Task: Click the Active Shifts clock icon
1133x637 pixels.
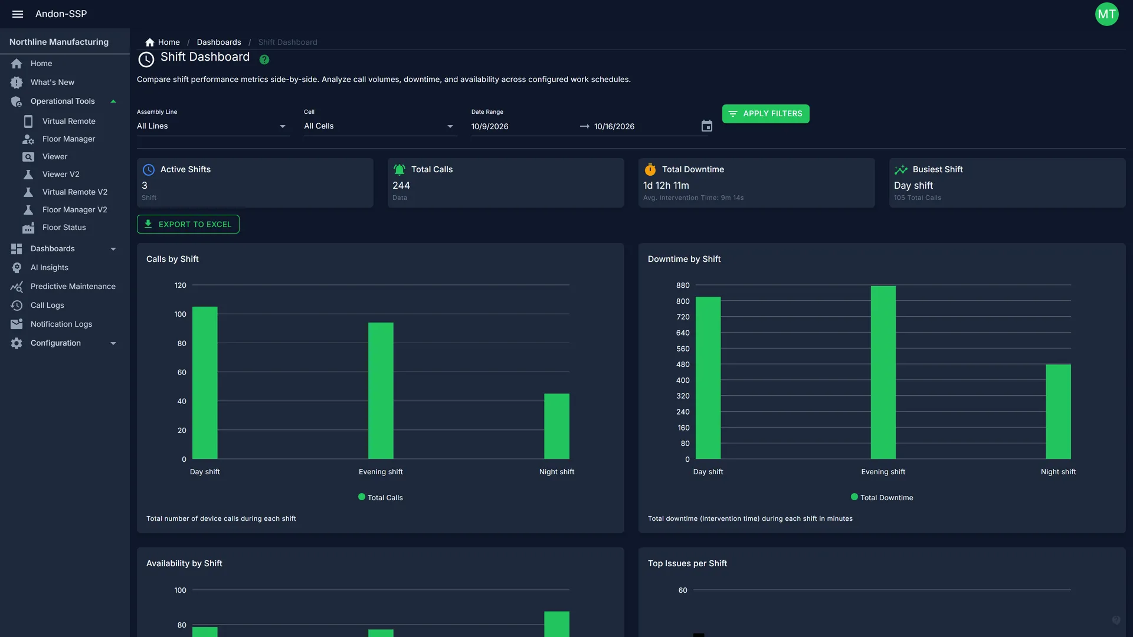Action: tap(149, 170)
